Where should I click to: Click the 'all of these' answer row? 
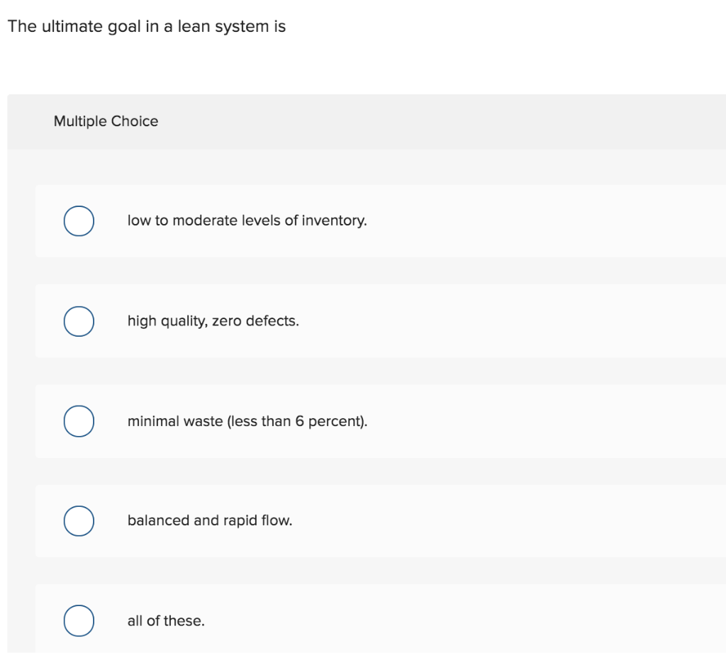coord(354,621)
